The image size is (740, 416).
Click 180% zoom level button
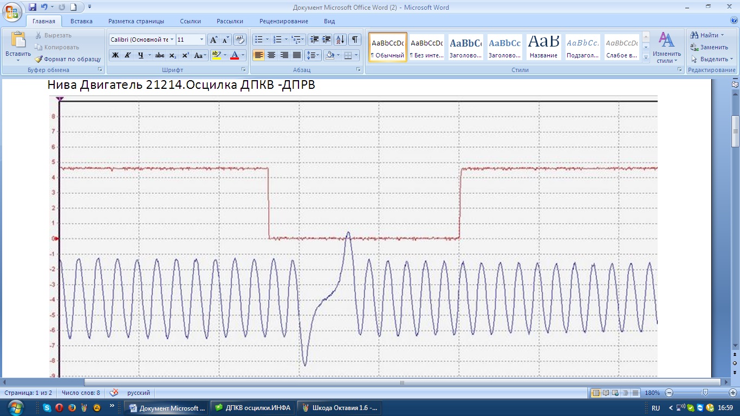point(653,393)
